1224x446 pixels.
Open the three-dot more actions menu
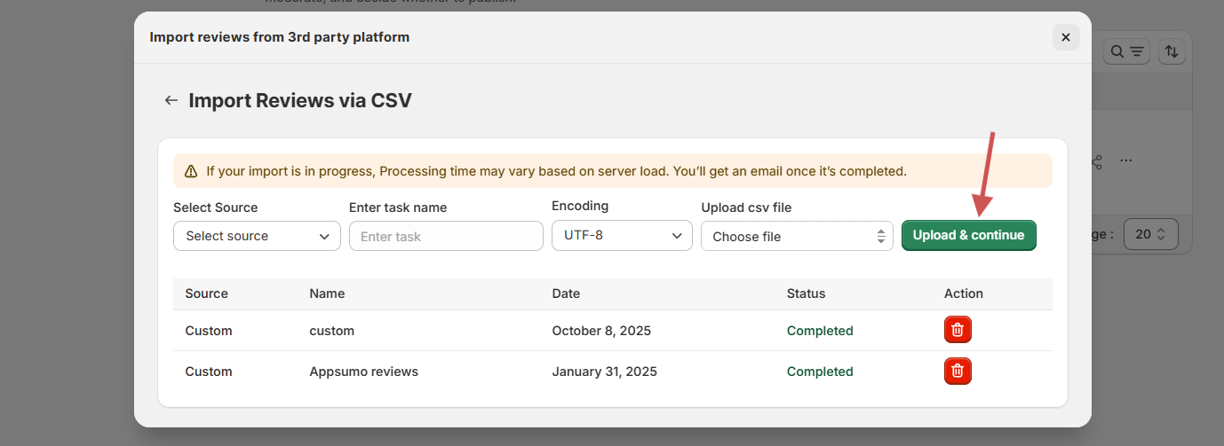point(1126,161)
